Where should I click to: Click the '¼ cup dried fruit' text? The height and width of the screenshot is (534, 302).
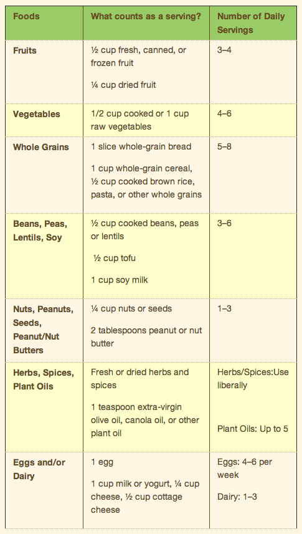(x=123, y=85)
